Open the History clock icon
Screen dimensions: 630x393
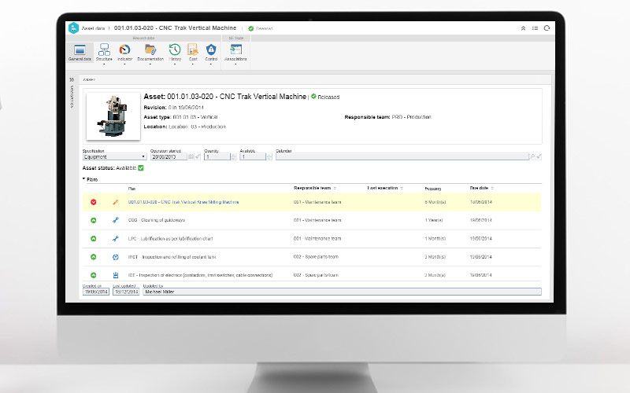point(175,51)
